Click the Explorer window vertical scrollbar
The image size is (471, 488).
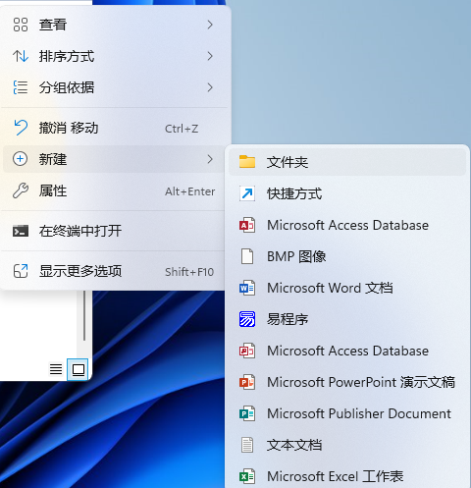[84, 316]
